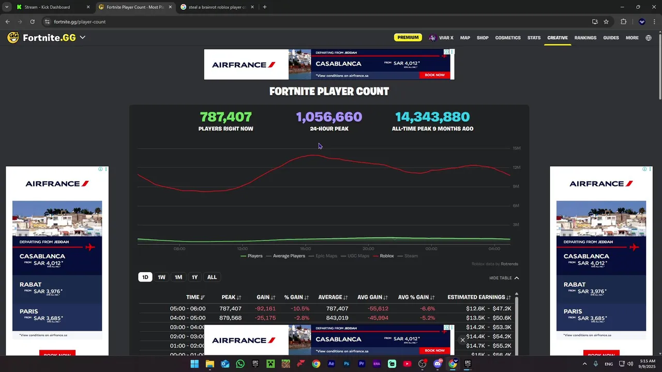Toggle the Roblox legend series

pos(383,256)
